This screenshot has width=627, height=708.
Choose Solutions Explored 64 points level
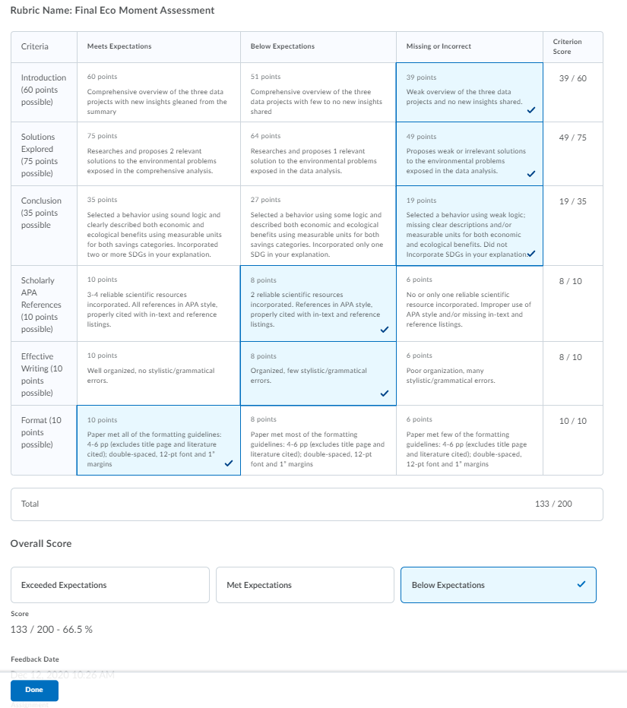coord(318,153)
